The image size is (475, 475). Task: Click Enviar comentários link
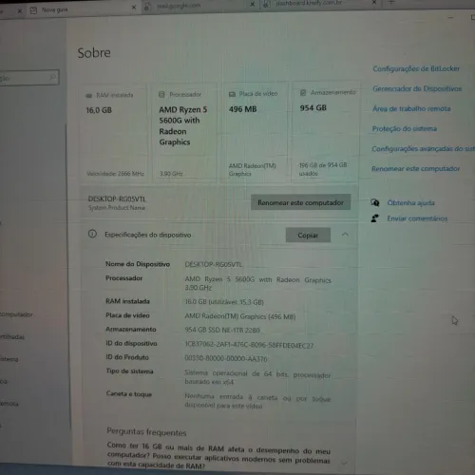[417, 218]
